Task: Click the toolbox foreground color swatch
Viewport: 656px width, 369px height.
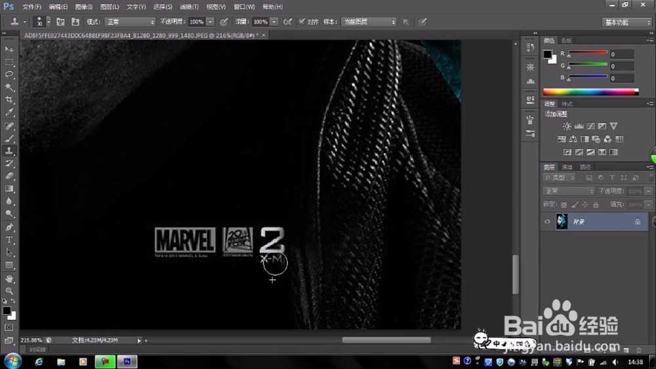Action: click(x=7, y=311)
